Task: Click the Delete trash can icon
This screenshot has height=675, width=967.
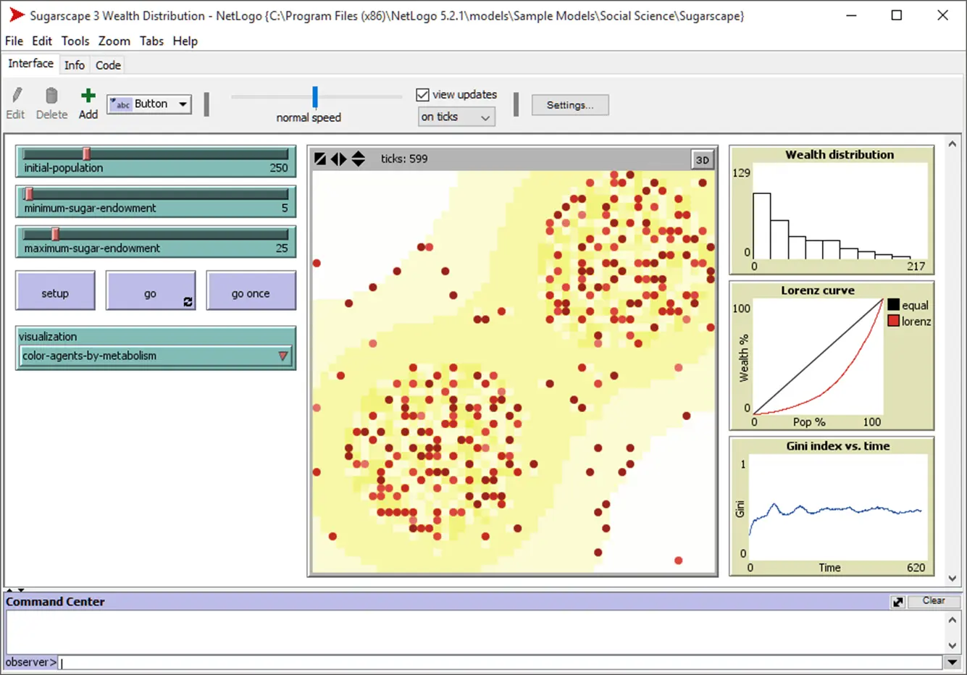Action: (x=51, y=96)
